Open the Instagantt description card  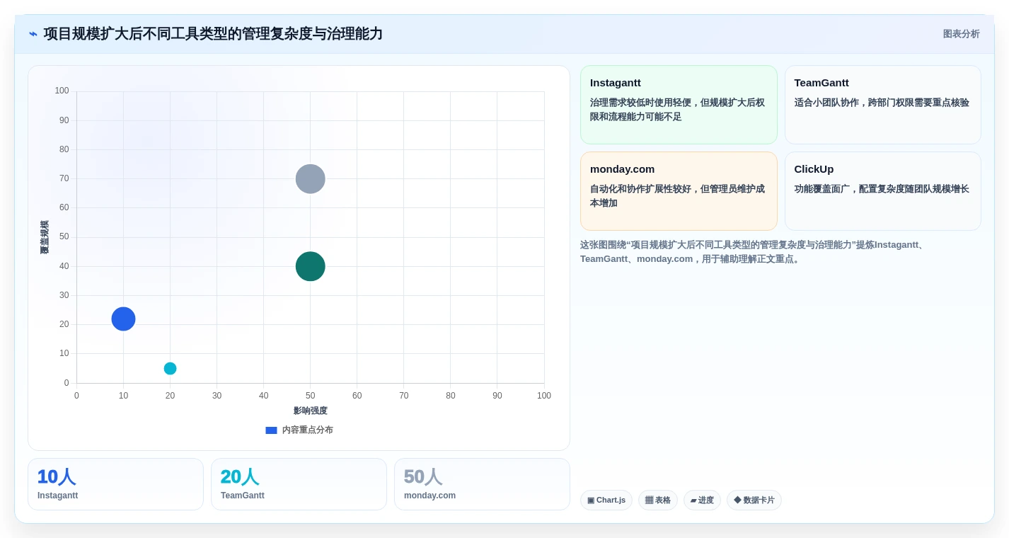[679, 105]
